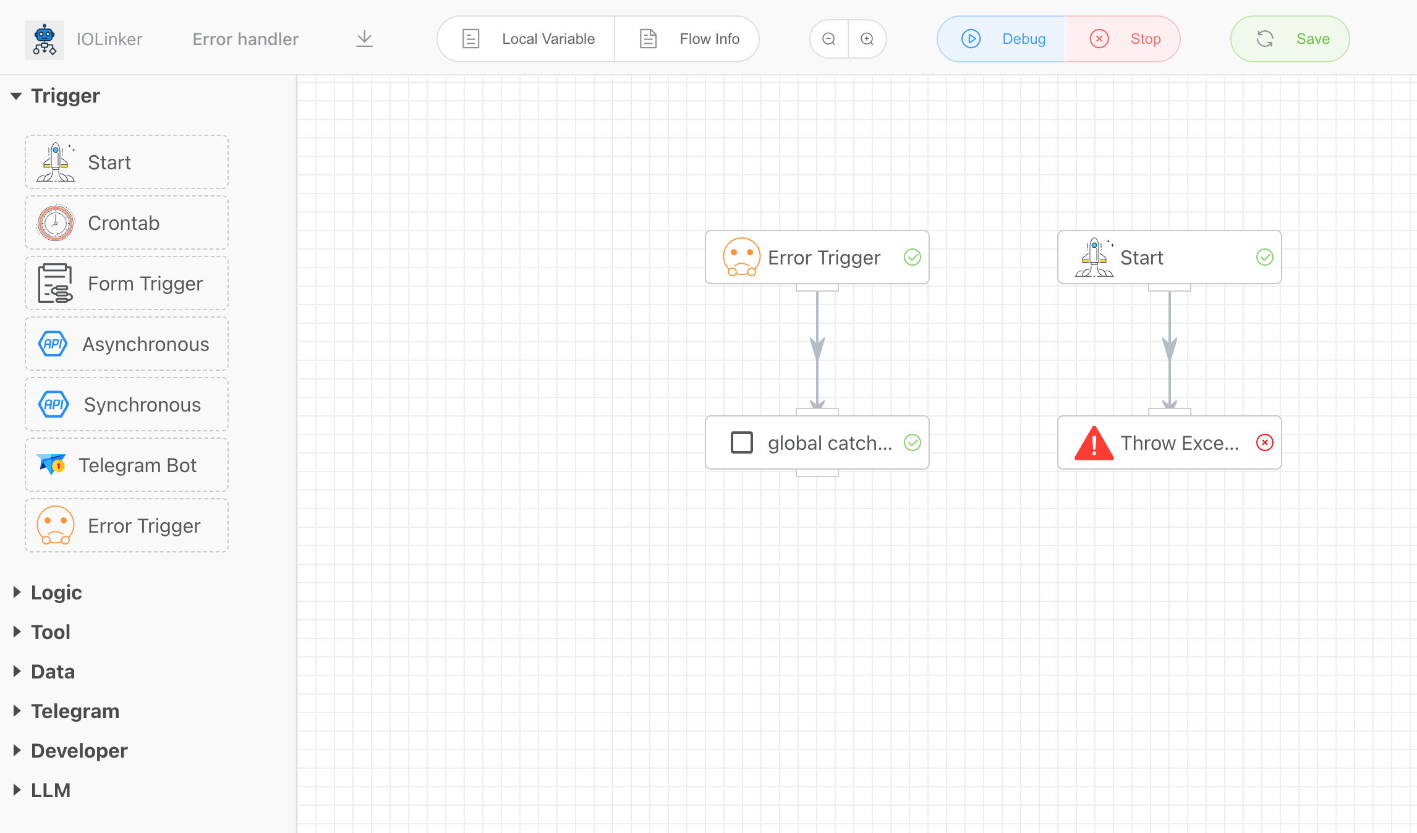Viewport: 1417px width, 833px height.
Task: Click red error status on Throw Exception node
Action: coord(1264,443)
